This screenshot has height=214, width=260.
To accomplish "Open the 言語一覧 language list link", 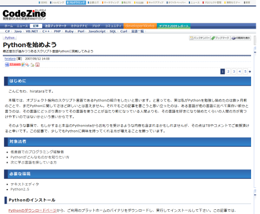I will coord(138,32).
